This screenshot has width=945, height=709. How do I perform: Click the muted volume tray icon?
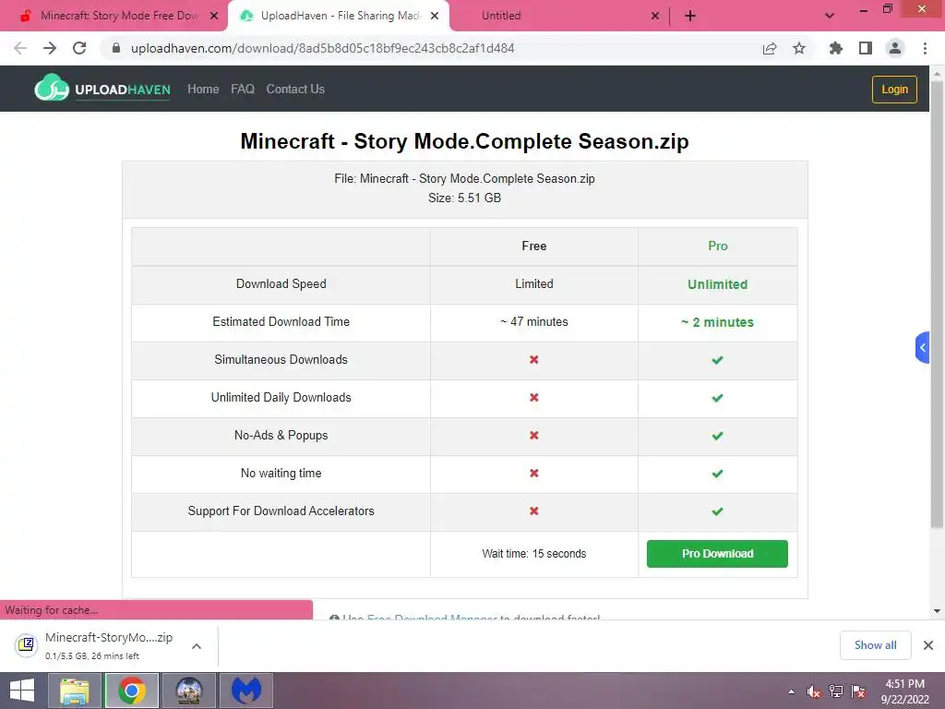tap(813, 691)
